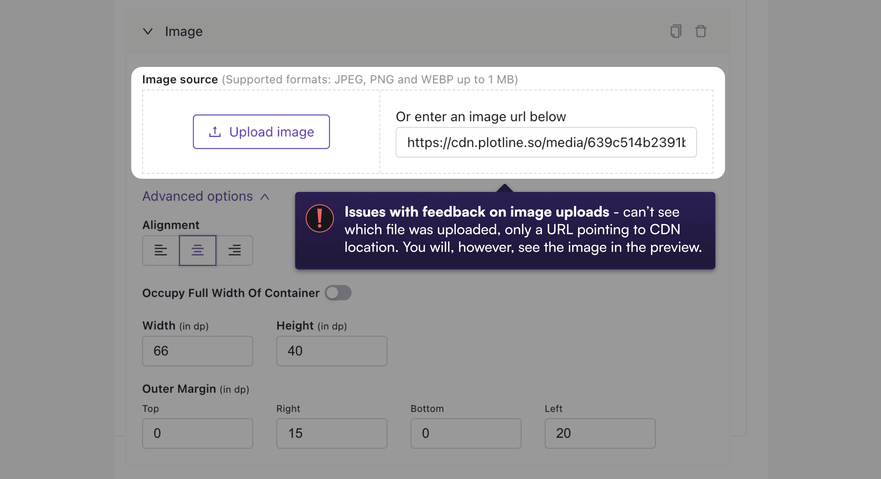Click the Image section title
Viewport: 881px width, 479px height.
(184, 31)
